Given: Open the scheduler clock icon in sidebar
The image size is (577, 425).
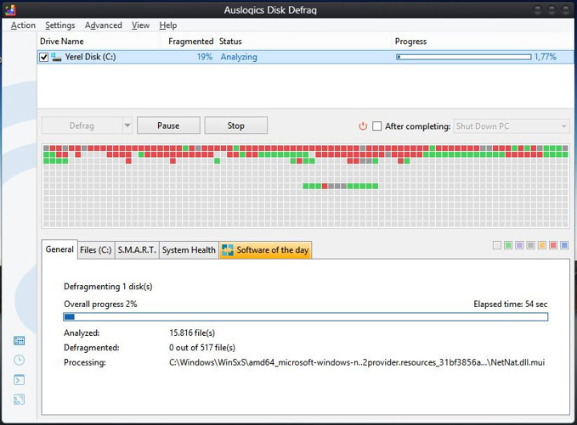Looking at the screenshot, I should tap(19, 361).
